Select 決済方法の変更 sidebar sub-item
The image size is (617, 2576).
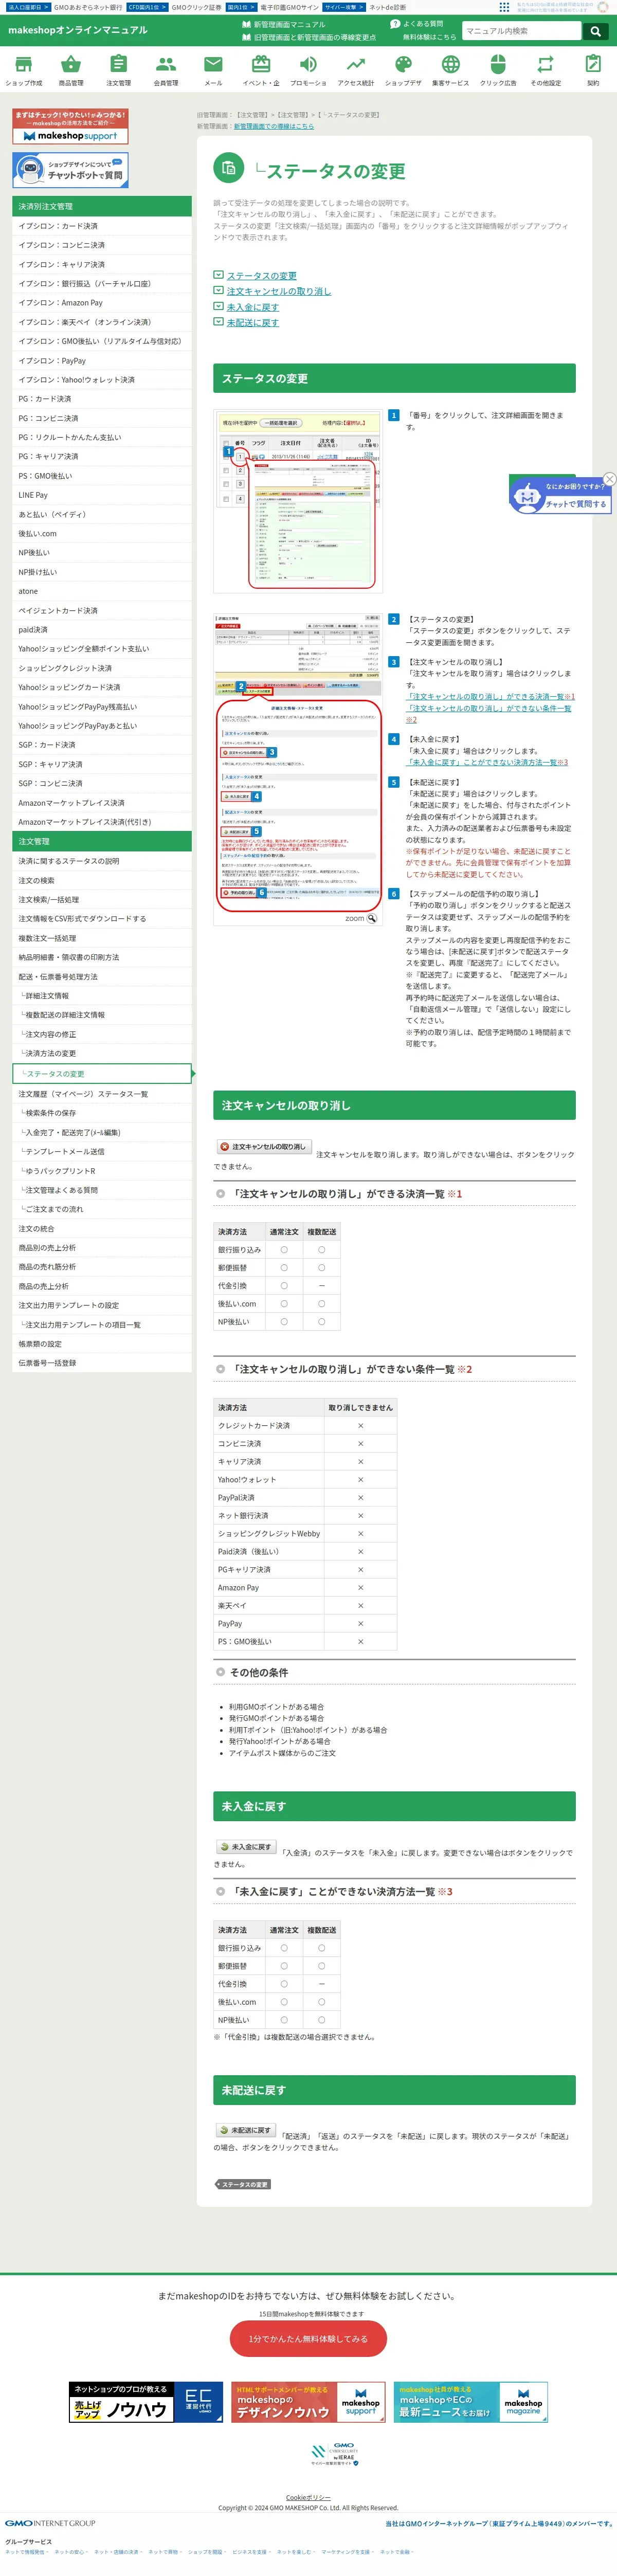click(x=102, y=1053)
